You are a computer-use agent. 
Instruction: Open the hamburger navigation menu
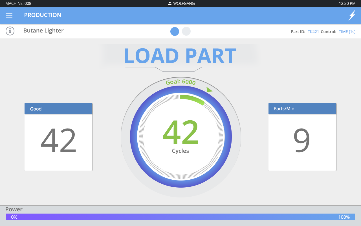(9, 15)
